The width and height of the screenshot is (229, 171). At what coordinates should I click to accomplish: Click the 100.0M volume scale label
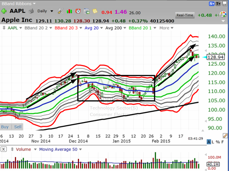click(x=214, y=157)
